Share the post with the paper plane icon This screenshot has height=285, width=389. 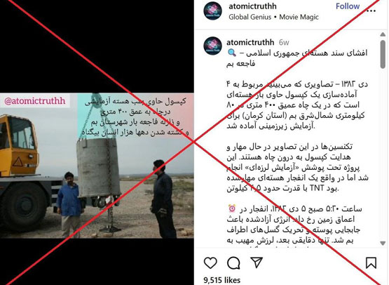[257, 263]
